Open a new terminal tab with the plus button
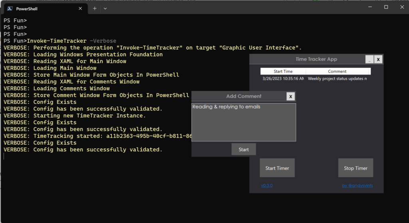Screen dimensions: 409x223 coord(95,9)
